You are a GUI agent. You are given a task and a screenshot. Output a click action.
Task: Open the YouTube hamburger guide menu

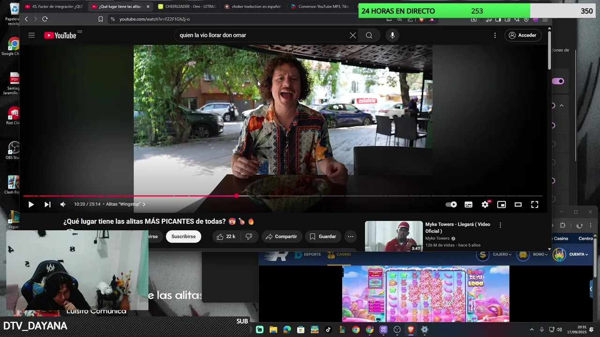tap(31, 35)
